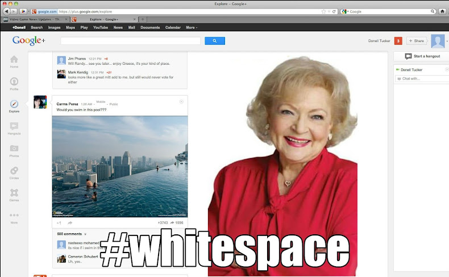This screenshot has height=277, width=449.
Task: Click the search magnifier in browser search box
Action: [x=433, y=11]
